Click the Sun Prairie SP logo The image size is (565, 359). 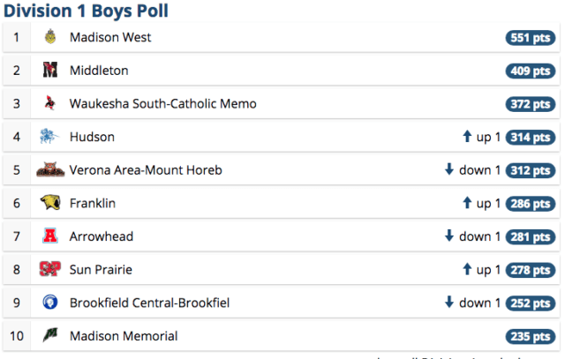click(x=49, y=269)
